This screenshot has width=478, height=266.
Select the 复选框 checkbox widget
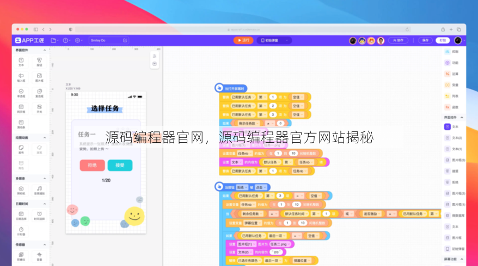click(39, 93)
